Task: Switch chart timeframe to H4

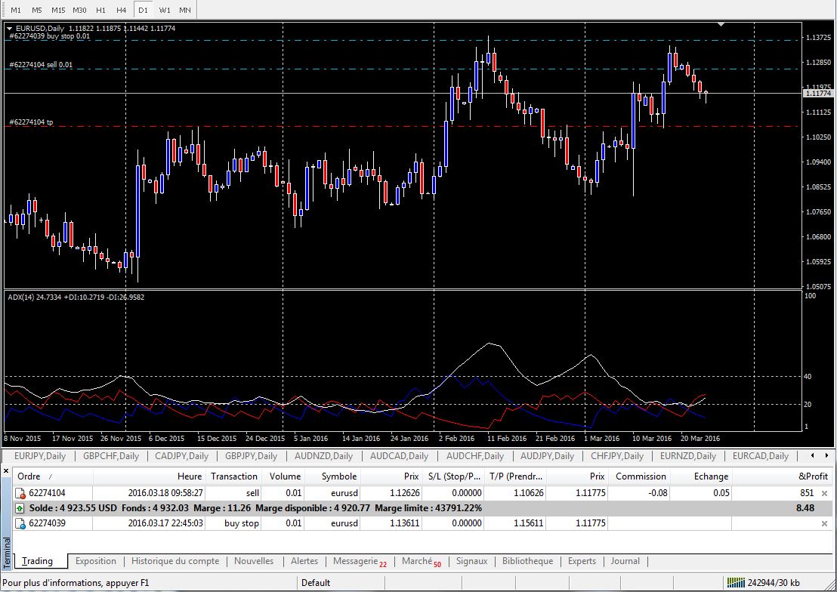Action: click(x=122, y=10)
